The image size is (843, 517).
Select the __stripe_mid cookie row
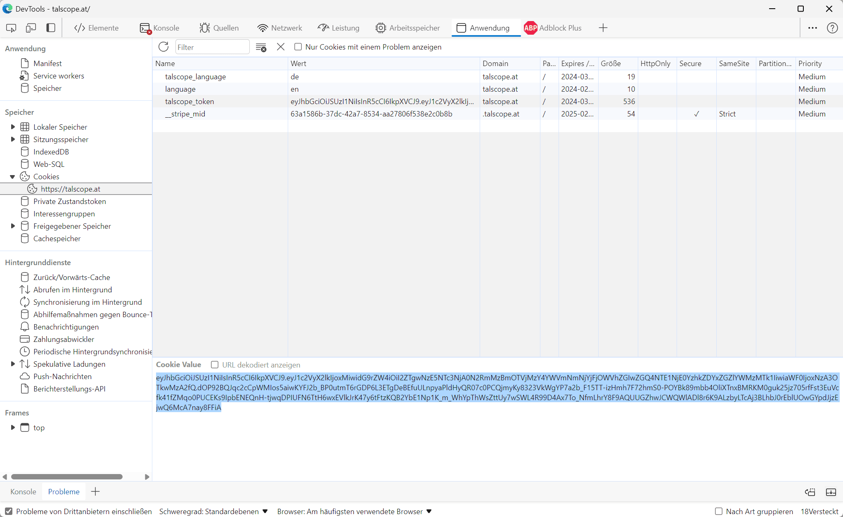497,114
